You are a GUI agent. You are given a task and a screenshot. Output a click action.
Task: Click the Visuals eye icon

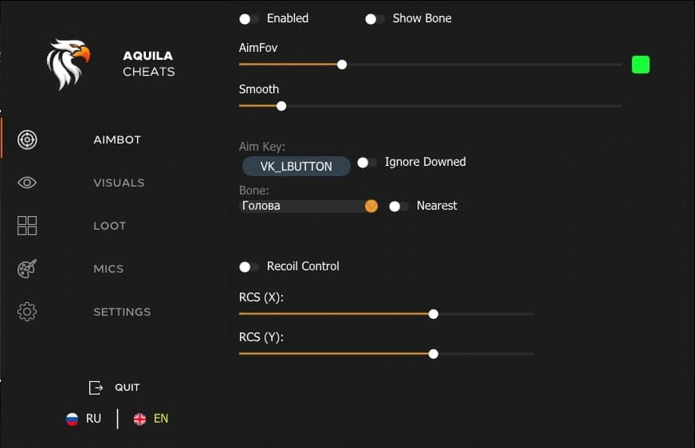(x=27, y=183)
